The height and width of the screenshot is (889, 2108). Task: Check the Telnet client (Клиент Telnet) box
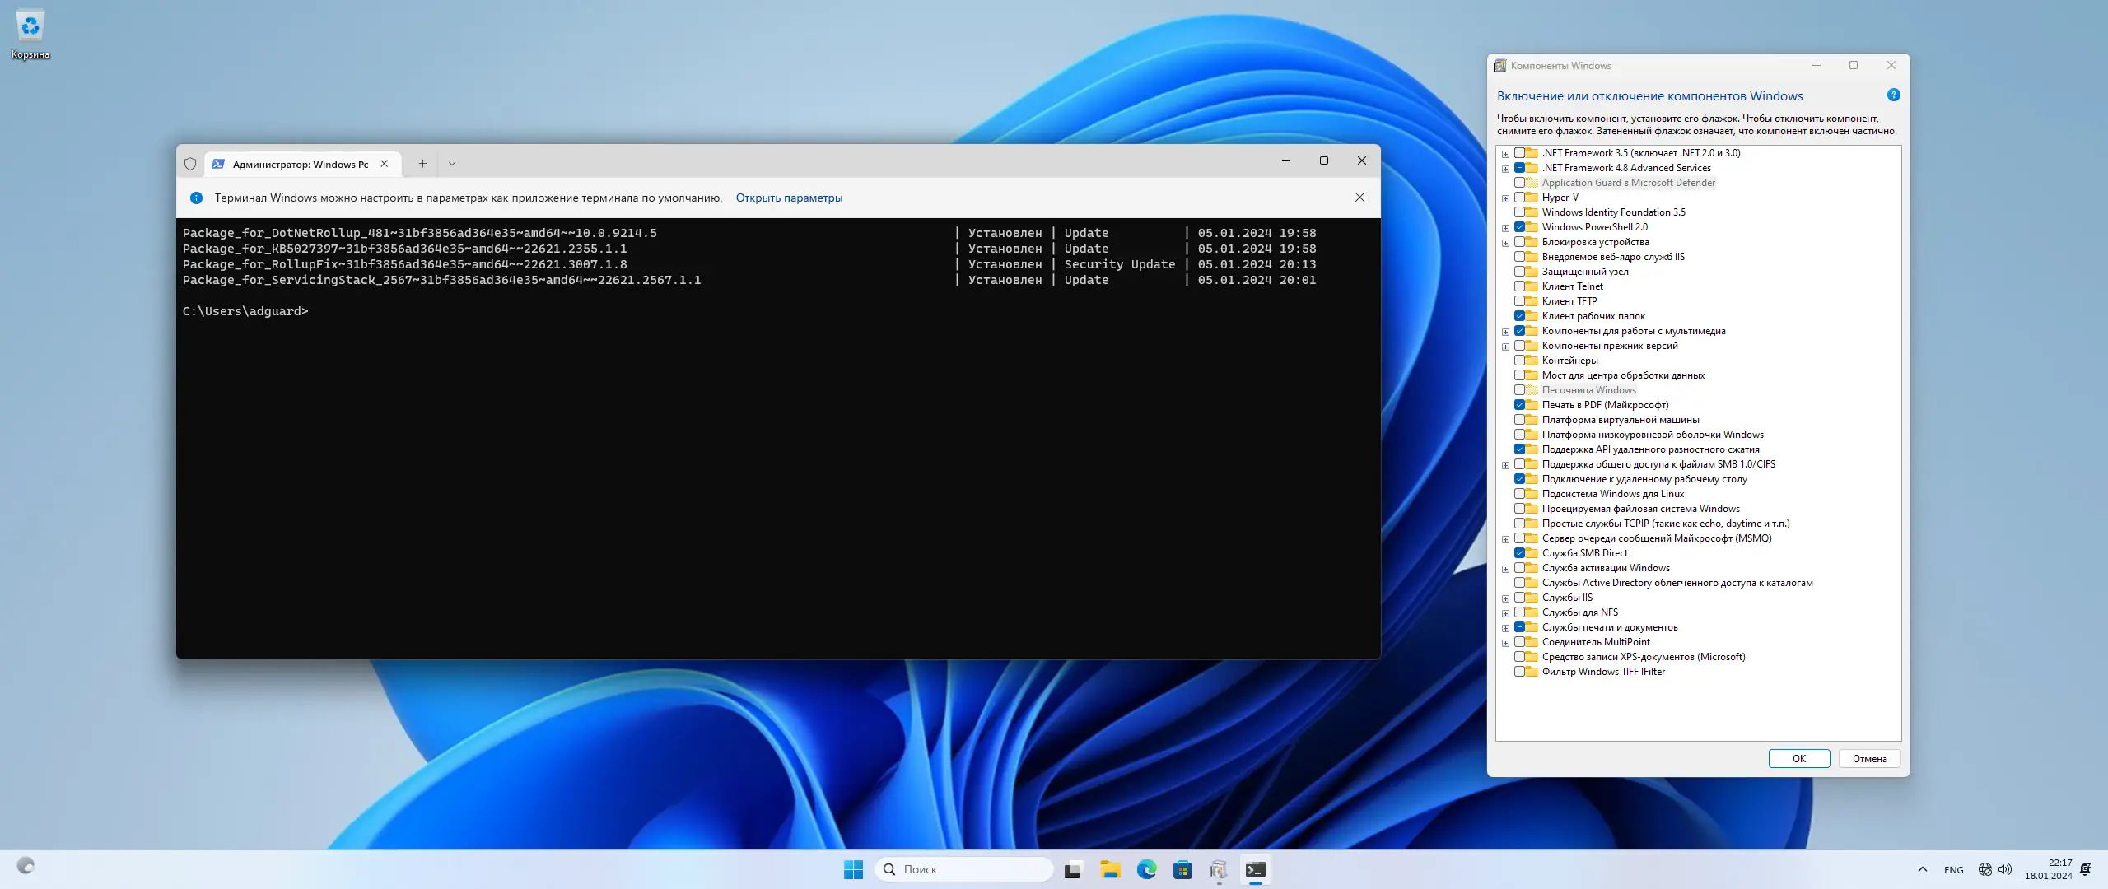click(1519, 286)
